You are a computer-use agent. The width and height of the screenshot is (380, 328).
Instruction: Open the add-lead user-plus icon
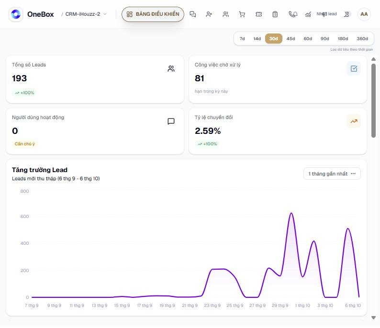pos(209,14)
